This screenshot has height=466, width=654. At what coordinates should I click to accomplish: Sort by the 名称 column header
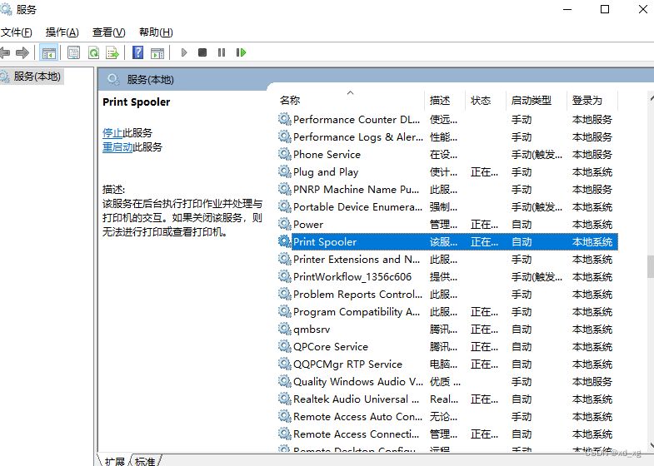352,101
